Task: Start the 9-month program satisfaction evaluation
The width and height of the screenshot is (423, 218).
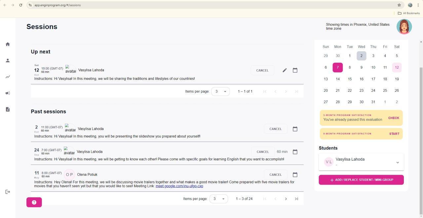Action: coord(394,134)
